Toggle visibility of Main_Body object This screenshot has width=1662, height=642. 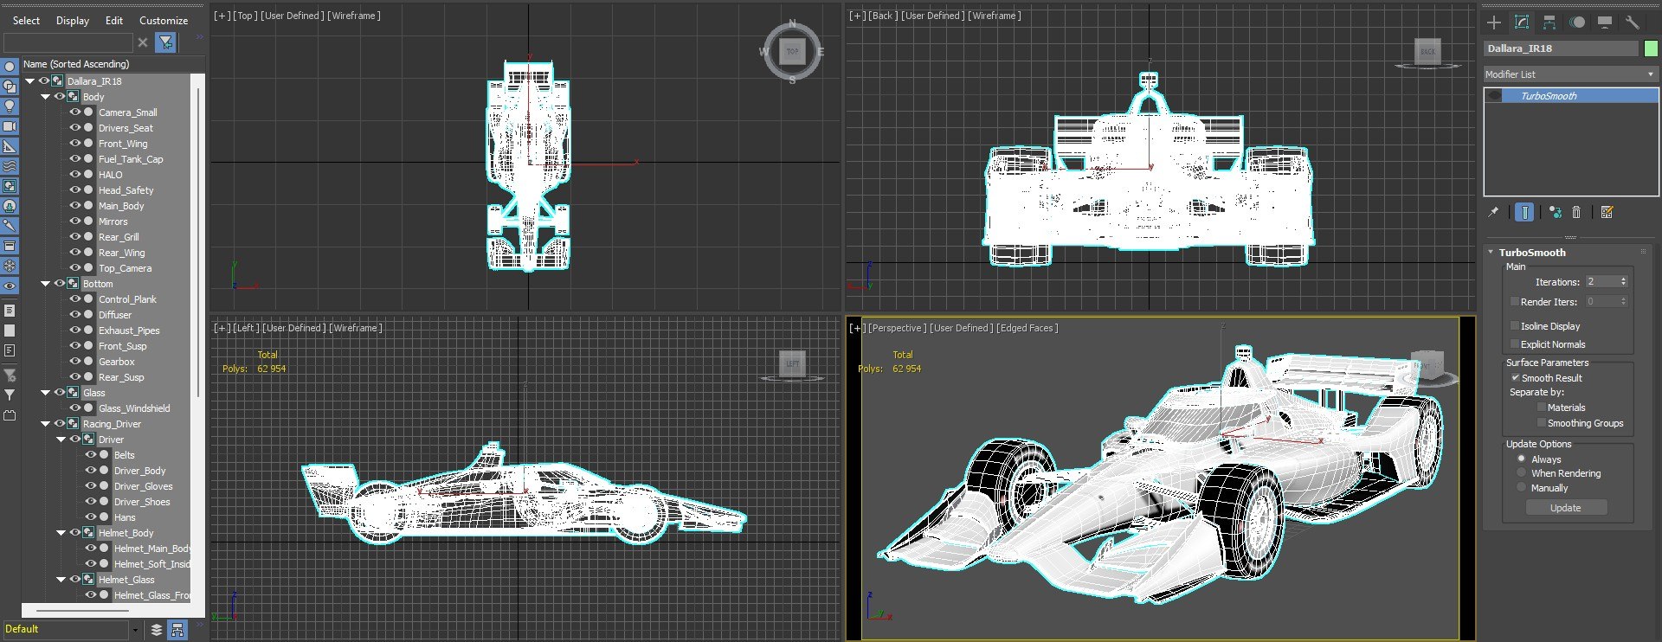tap(74, 206)
